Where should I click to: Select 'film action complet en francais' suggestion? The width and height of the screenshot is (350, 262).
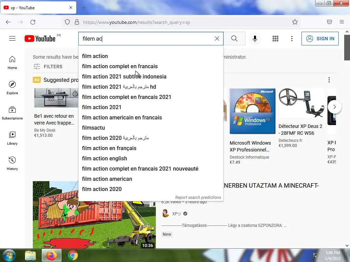[x=151, y=67]
